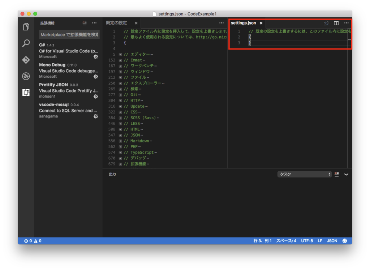This screenshot has height=270, width=370.
Task: Expand the ファイル settings section
Action: [120, 78]
